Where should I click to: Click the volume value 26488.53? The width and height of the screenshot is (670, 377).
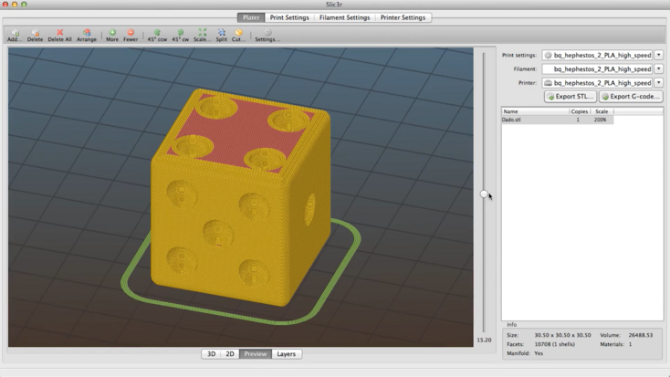641,335
